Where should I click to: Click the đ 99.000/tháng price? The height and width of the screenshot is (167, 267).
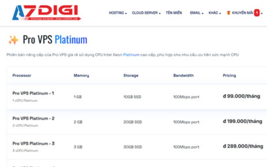[241, 96]
